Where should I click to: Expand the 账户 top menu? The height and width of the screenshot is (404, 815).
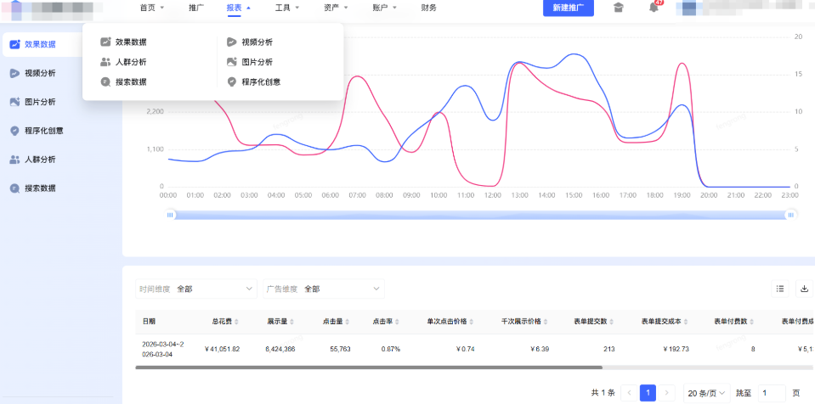(x=385, y=8)
